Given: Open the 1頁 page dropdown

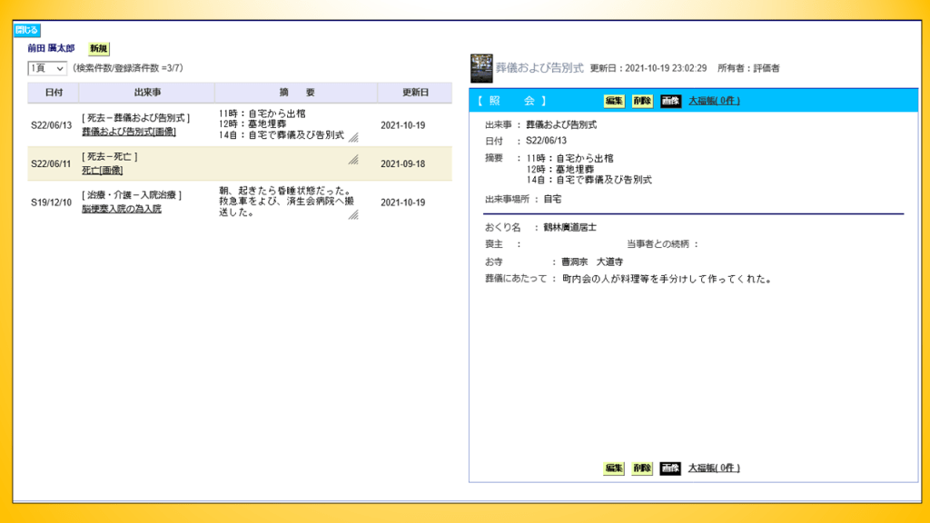Looking at the screenshot, I should tap(47, 68).
